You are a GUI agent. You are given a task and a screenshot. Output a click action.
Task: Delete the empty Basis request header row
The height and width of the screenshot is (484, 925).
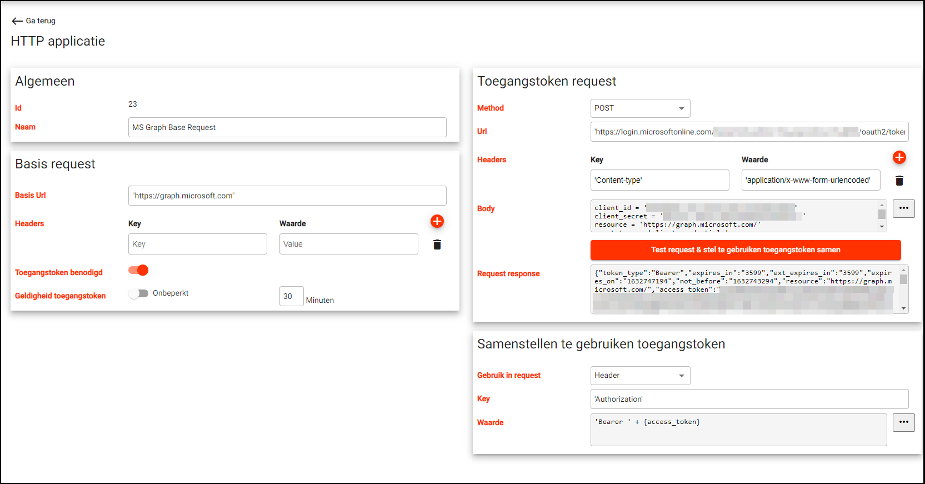coord(437,245)
